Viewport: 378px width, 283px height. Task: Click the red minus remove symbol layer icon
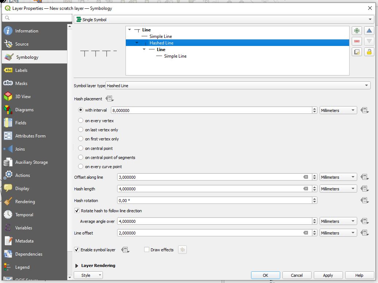pos(357,41)
